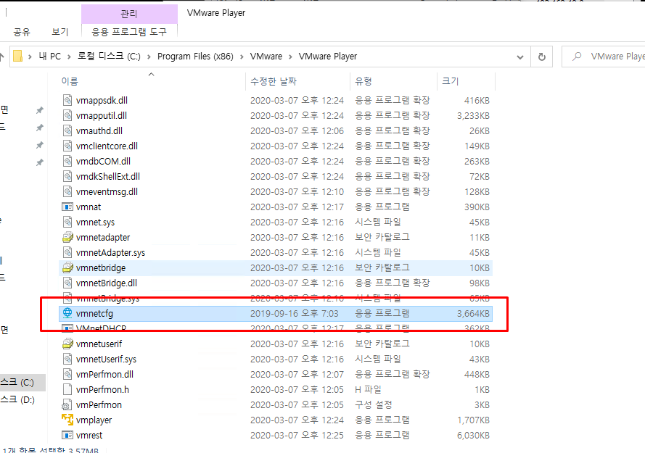The width and height of the screenshot is (645, 453).
Task: Select the vmrest file name
Action: [89, 436]
